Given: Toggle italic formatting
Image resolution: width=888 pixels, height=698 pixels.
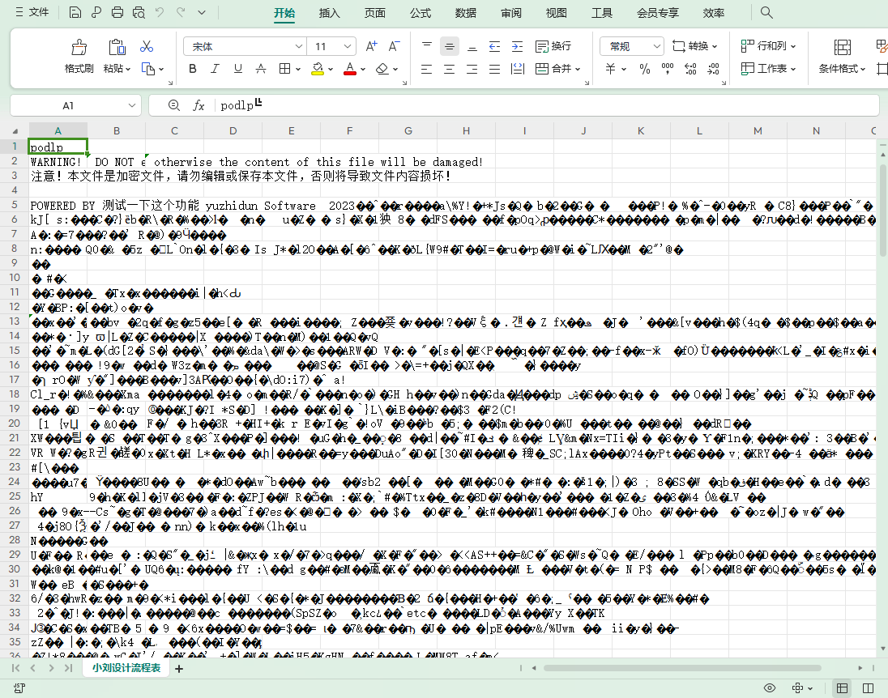Looking at the screenshot, I should tap(216, 69).
